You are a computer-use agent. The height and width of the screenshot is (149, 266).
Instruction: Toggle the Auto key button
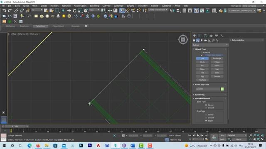coord(222,135)
